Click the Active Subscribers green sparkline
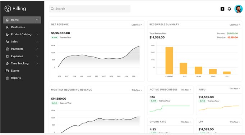The height and width of the screenshot is (135, 245). pyautogui.click(x=170, y=108)
